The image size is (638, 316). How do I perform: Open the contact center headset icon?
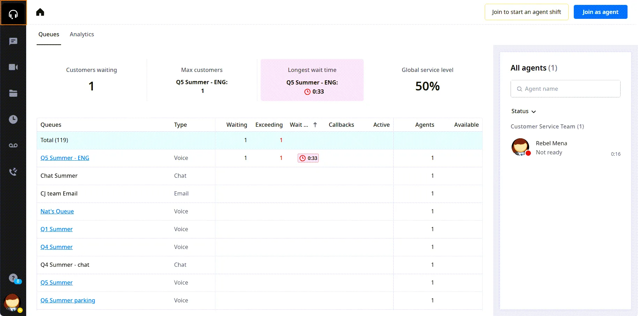coord(13,14)
